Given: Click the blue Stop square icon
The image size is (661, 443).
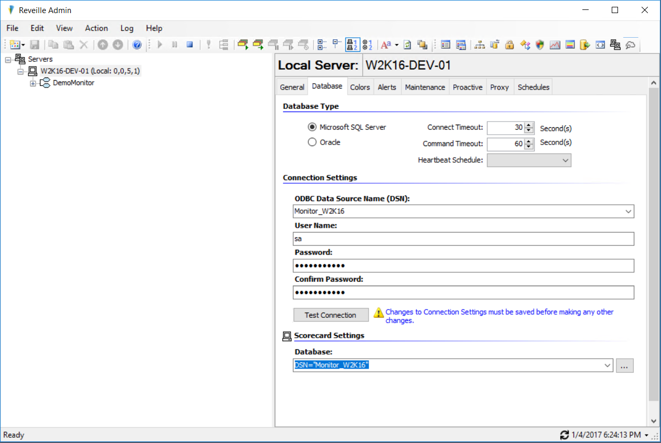Looking at the screenshot, I should (190, 45).
